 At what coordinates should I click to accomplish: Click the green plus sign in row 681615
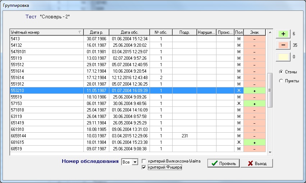click(255, 142)
